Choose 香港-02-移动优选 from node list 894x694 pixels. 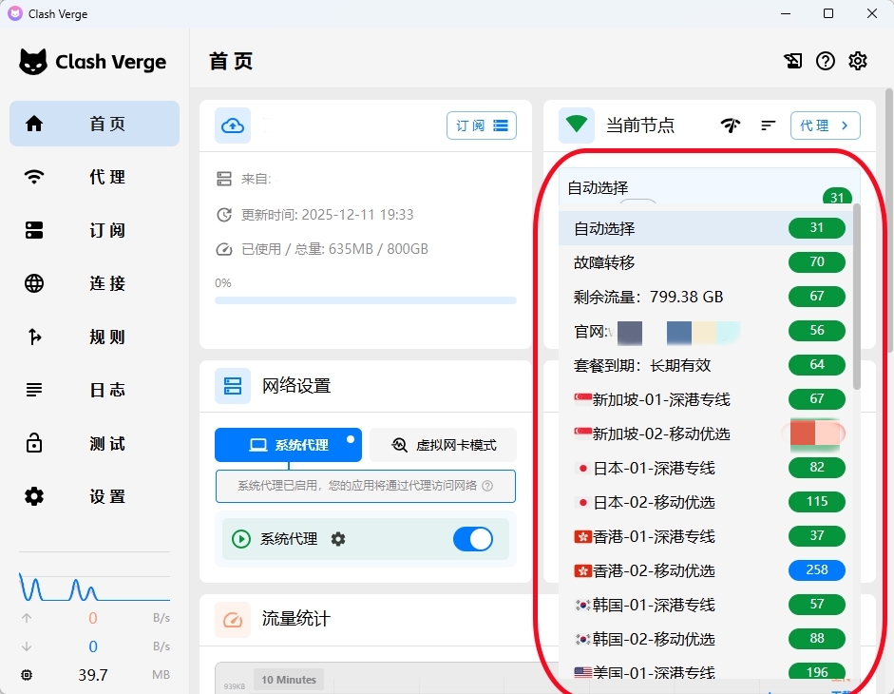point(654,570)
